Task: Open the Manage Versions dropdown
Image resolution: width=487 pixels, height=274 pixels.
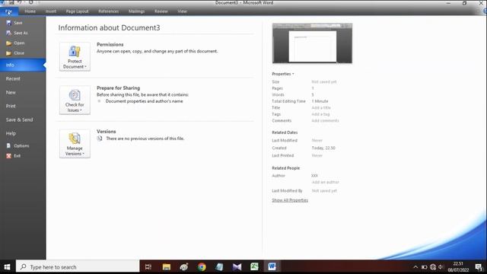Action: pyautogui.click(x=75, y=144)
